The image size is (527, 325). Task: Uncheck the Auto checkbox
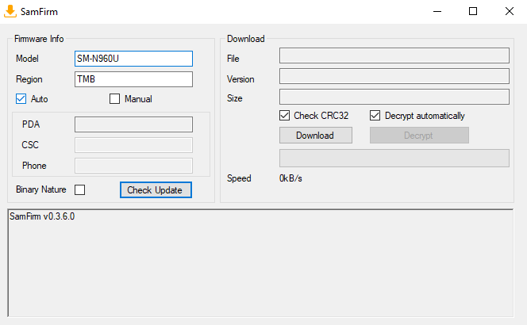21,99
